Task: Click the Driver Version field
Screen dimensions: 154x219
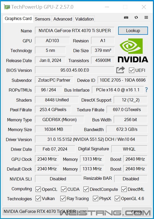Action: [x=91, y=139]
